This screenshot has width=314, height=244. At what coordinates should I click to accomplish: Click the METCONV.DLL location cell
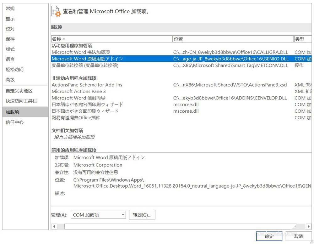[230, 65]
